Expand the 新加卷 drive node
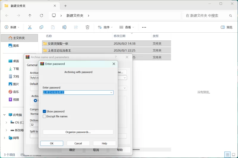Screen dimensions: 238x158 [x=6, y=130]
